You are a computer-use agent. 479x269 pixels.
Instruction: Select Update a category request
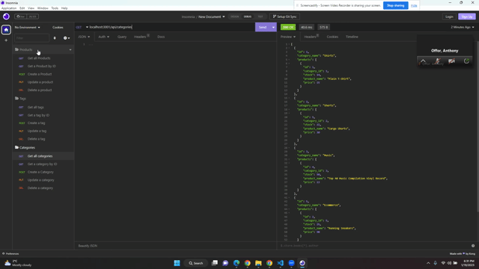40,180
